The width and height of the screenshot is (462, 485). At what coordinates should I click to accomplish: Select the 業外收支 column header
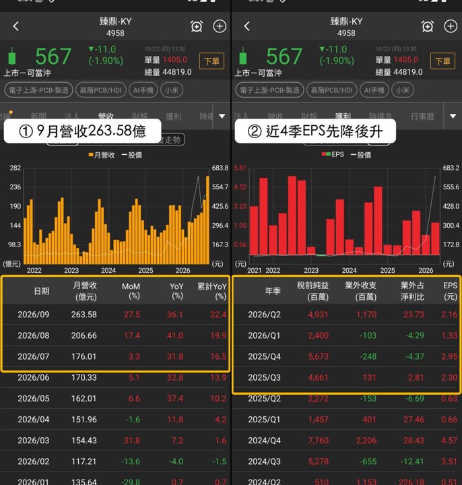pyautogui.click(x=360, y=291)
